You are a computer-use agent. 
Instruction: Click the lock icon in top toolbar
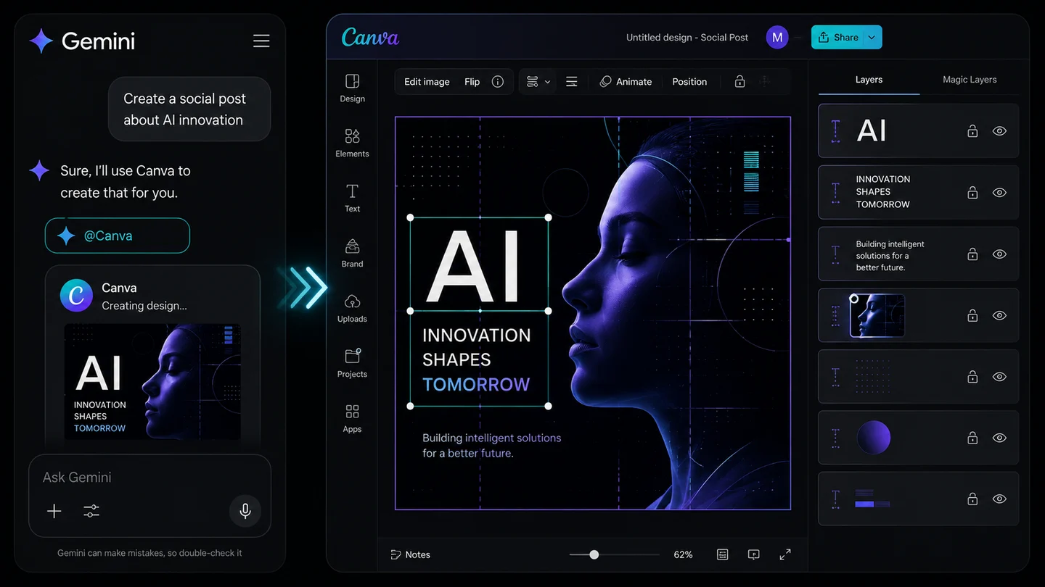coord(739,82)
